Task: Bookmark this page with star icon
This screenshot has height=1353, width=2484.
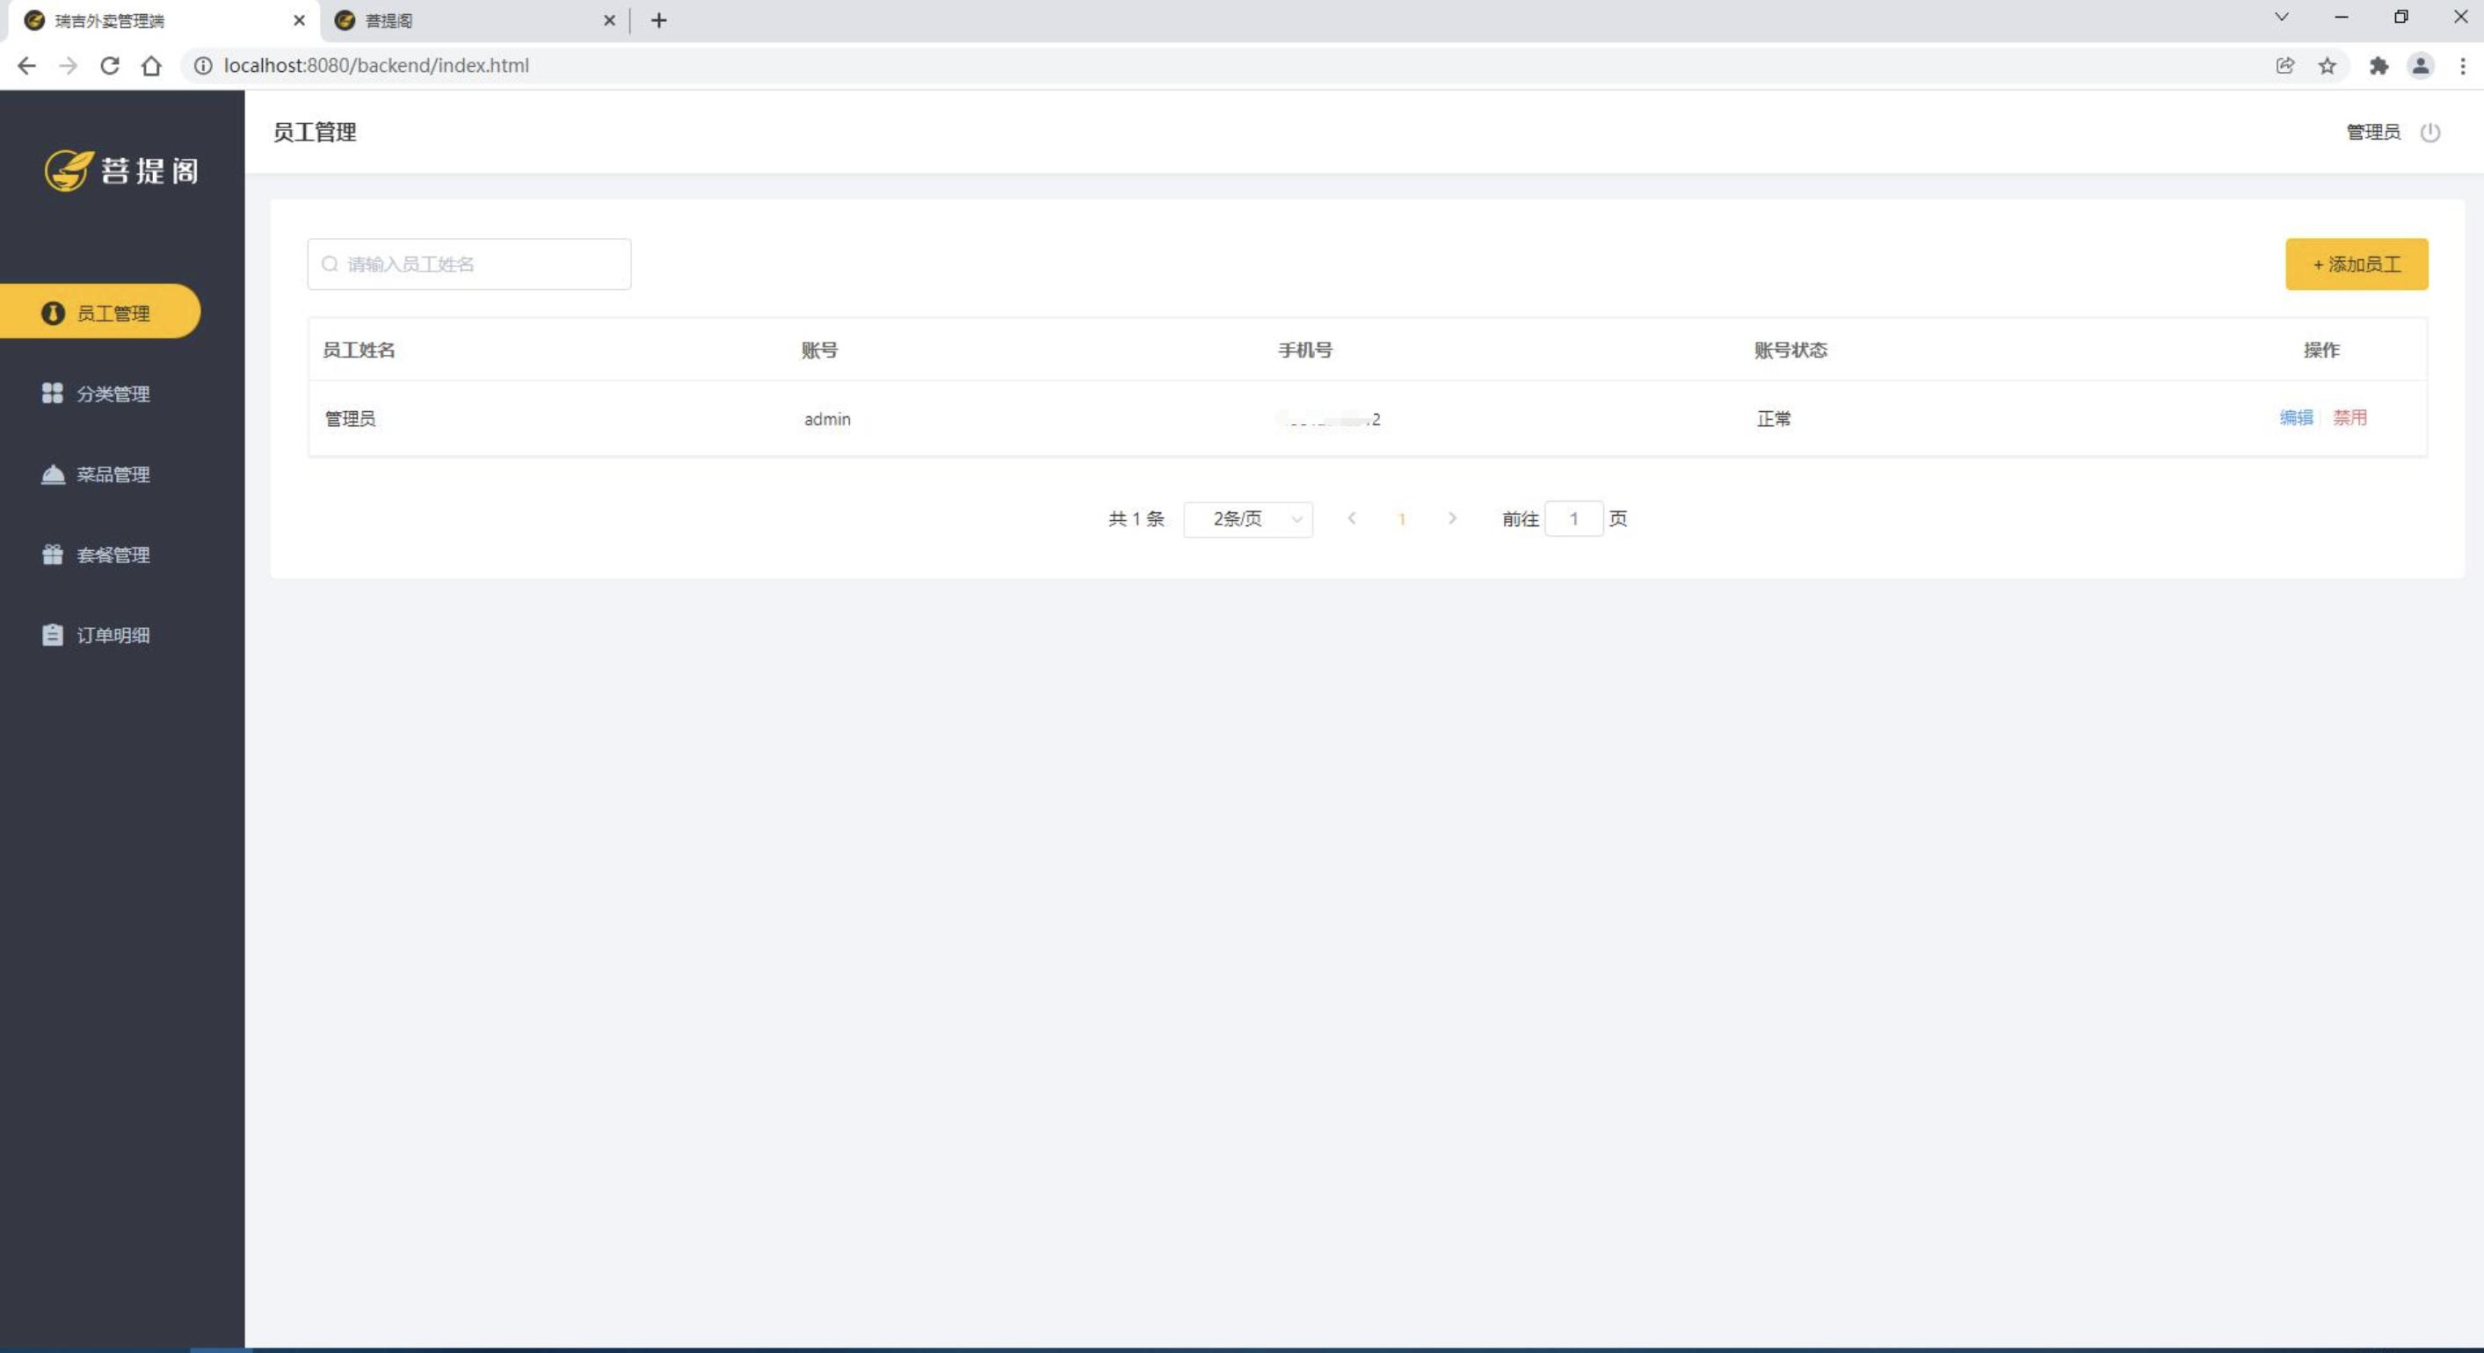Action: (2328, 66)
